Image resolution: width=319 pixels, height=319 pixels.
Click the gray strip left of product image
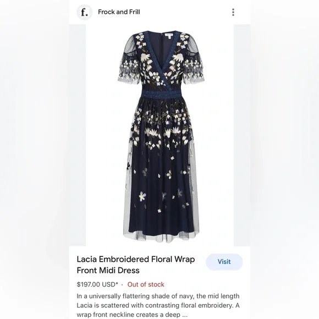pos(78,135)
